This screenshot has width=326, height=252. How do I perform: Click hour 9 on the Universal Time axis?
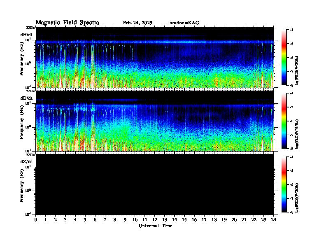tap(125, 220)
